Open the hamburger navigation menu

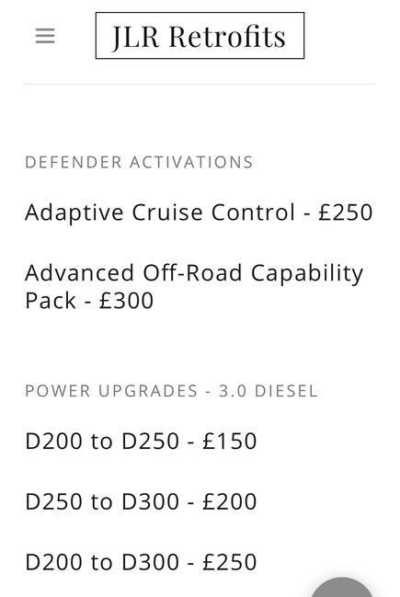pos(45,36)
